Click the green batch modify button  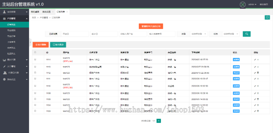click(x=58, y=45)
